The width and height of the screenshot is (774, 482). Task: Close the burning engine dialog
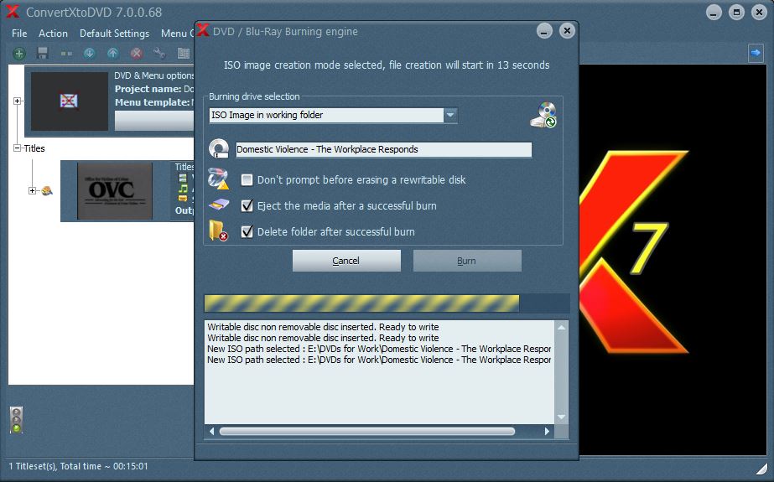point(567,31)
